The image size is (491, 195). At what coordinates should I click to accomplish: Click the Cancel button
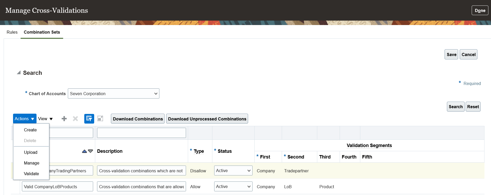(469, 54)
